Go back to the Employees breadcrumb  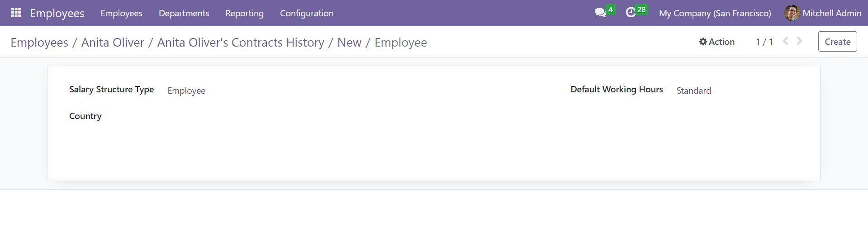39,42
